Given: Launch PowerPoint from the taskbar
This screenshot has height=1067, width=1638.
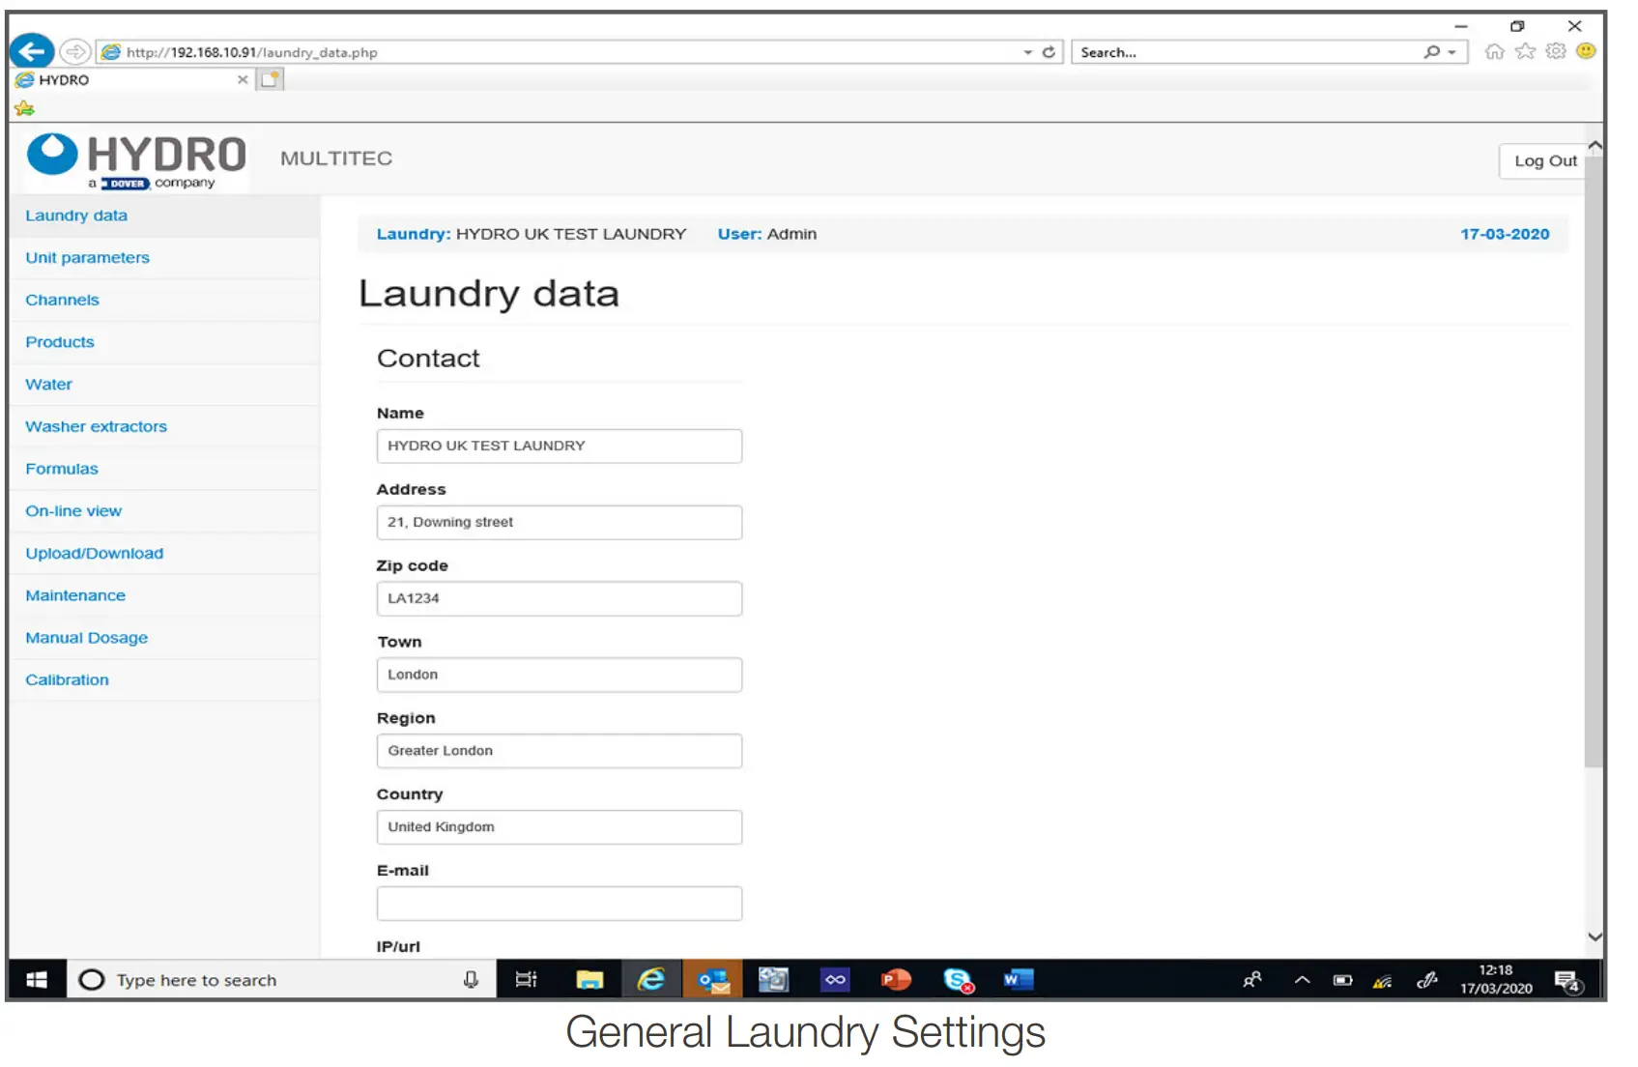Looking at the screenshot, I should 896,980.
